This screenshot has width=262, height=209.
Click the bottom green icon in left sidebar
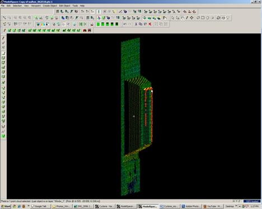pyautogui.click(x=3, y=136)
